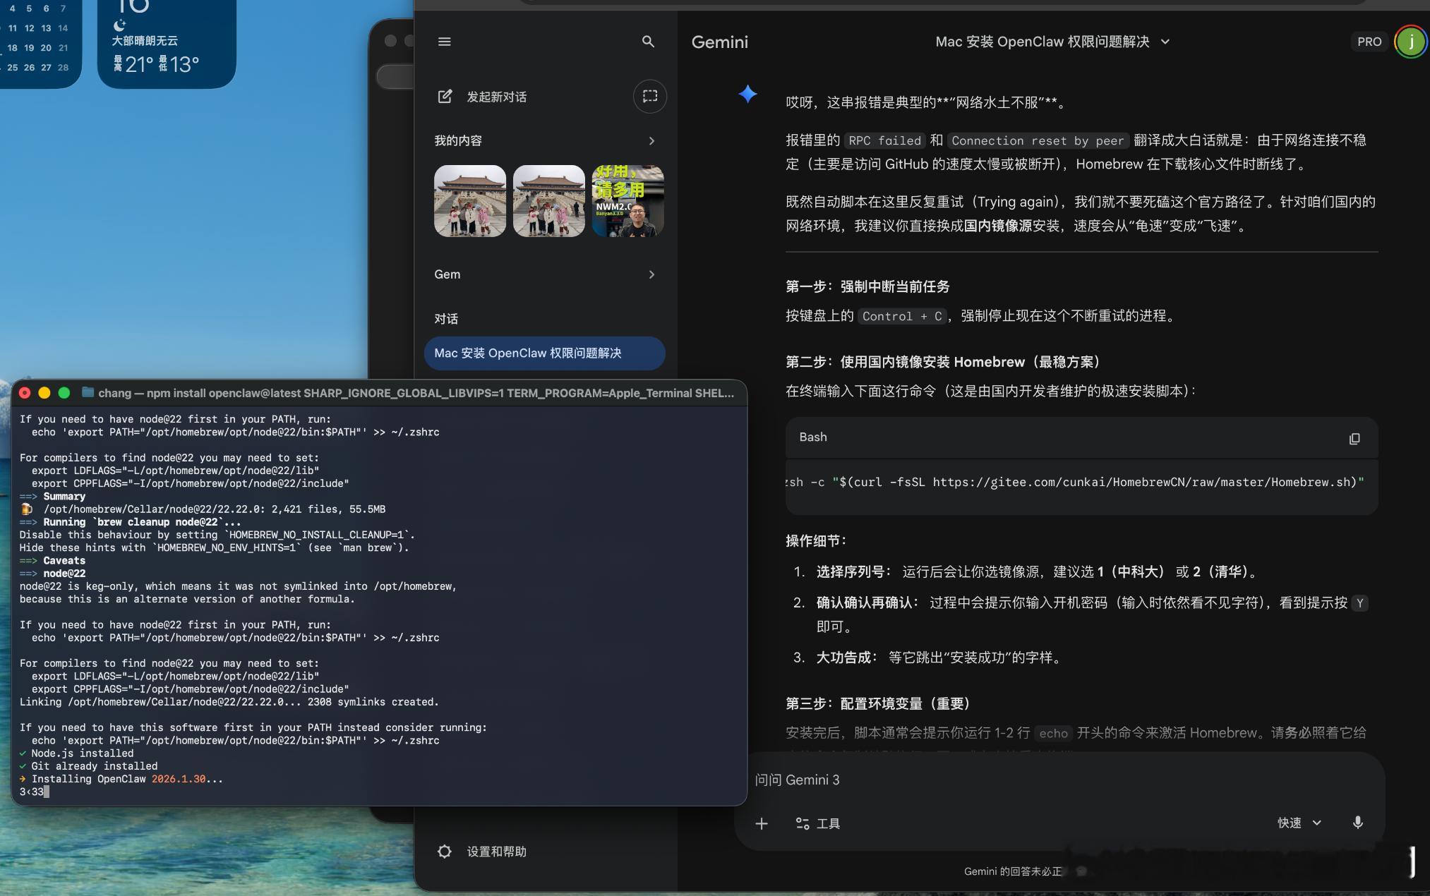Image resolution: width=1430 pixels, height=896 pixels.
Task: Open the sidebar hamburger menu in Gemini
Action: (x=445, y=42)
